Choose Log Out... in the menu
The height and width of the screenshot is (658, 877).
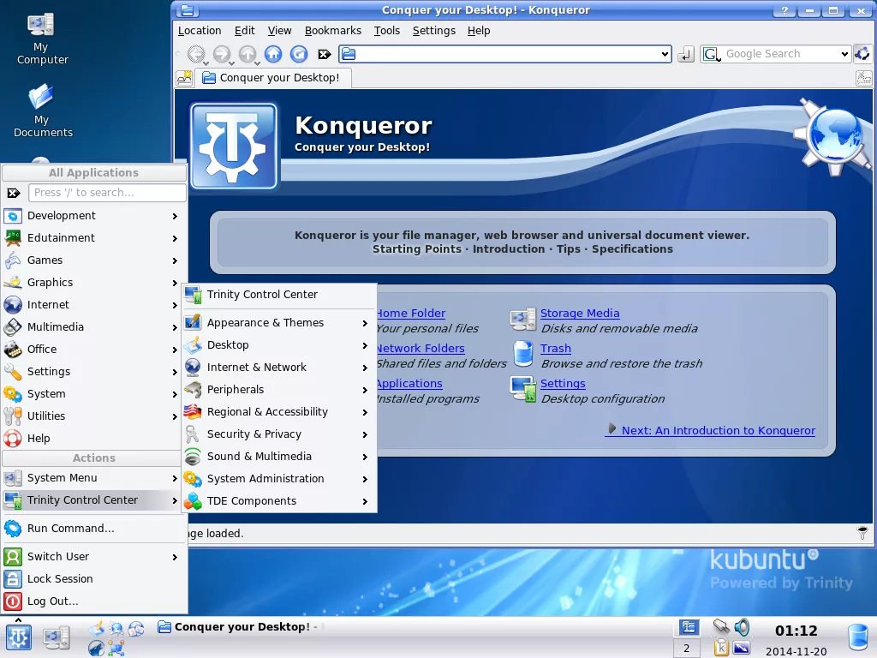pos(94,601)
